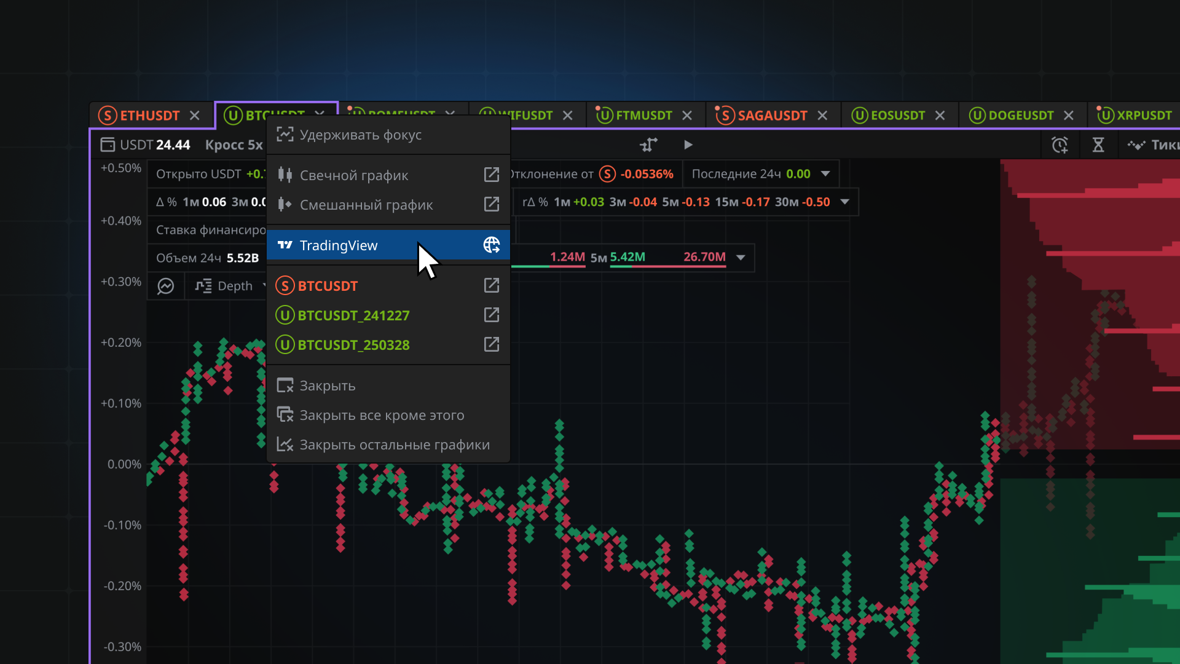Viewport: 1180px width, 664px height.
Task: Expand the volume 5м dropdown arrow
Action: click(741, 258)
